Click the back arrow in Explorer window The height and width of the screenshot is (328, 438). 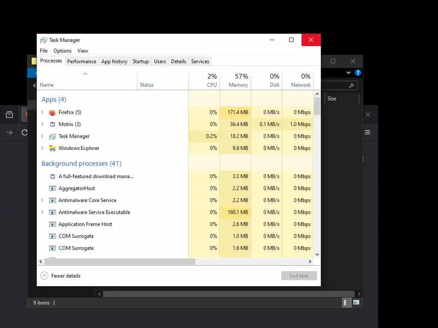[x=34, y=85]
